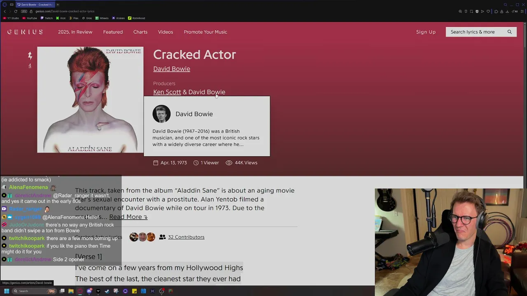This screenshot has width=527, height=296.
Task: Open the David Bowie producer link
Action: coord(207,92)
